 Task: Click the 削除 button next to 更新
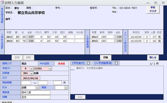pos(28,57)
